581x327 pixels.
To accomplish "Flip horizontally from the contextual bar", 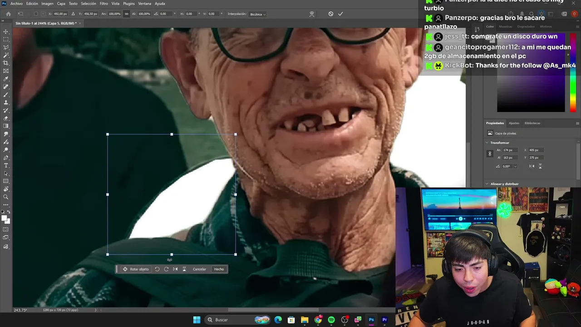I will coord(175,269).
